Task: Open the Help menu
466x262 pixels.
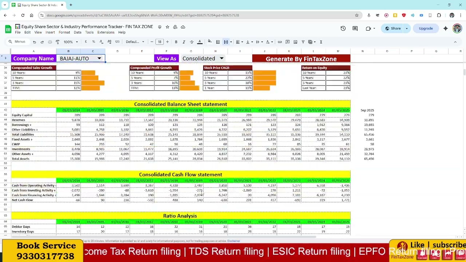Action: pyautogui.click(x=122, y=32)
